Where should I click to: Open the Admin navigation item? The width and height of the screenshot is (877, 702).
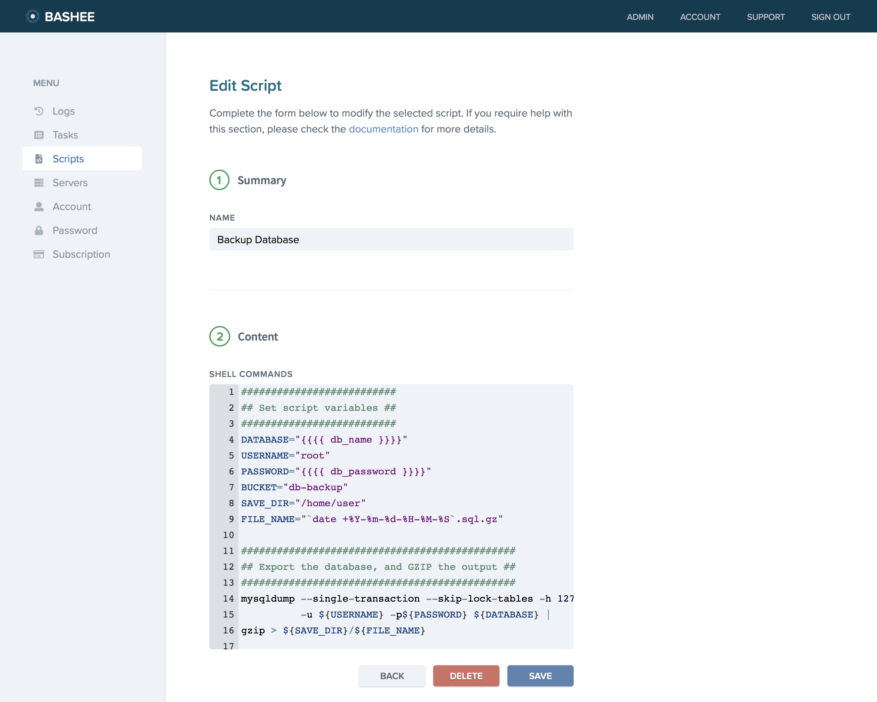pyautogui.click(x=640, y=17)
